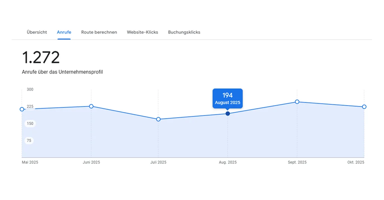Screen dimensions: 384x200
Task: Open the Anrufe tab
Action: [x=64, y=32]
